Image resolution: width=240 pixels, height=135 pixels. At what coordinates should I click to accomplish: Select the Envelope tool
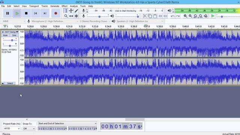pos(71,11)
